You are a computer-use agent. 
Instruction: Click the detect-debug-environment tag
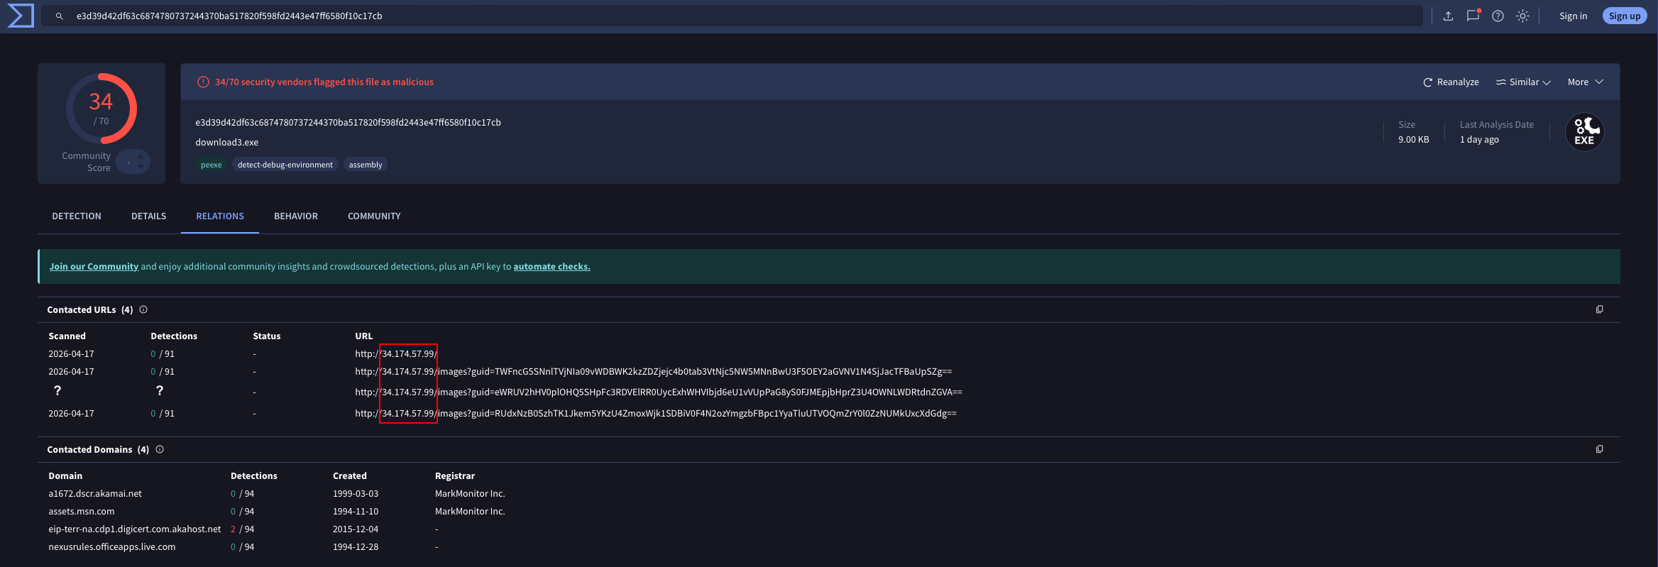point(285,165)
